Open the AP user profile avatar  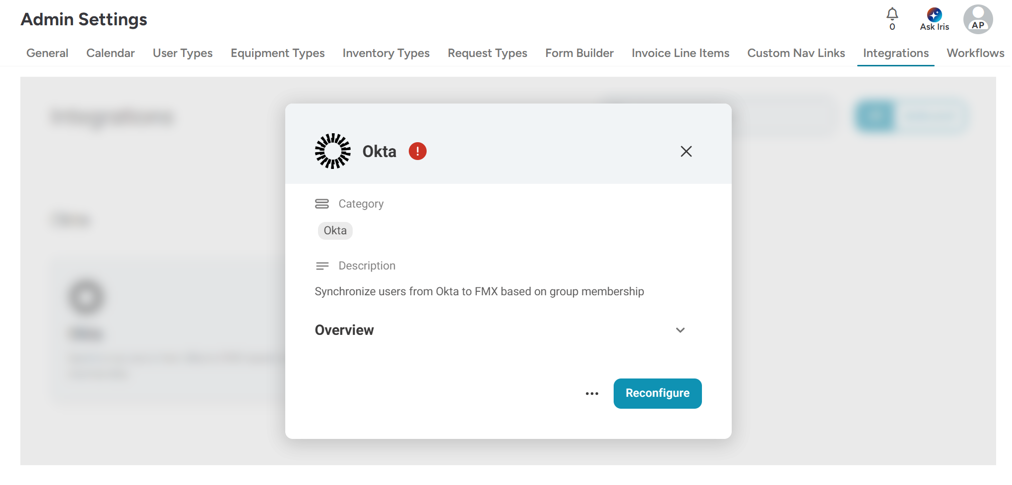point(978,20)
